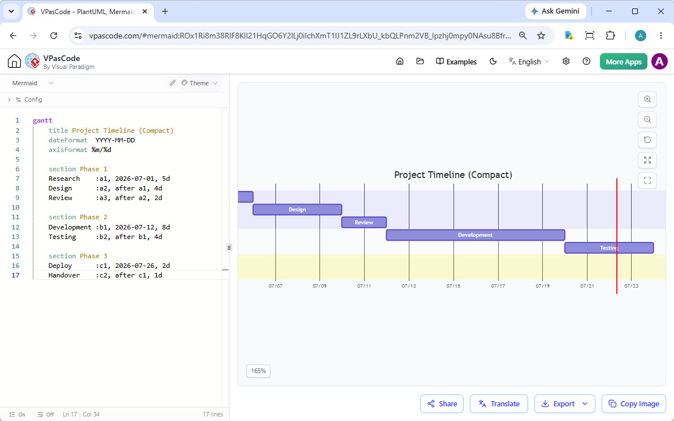Screen dimensions: 674x421
Task: Click the Translate button
Action: pos(499,404)
